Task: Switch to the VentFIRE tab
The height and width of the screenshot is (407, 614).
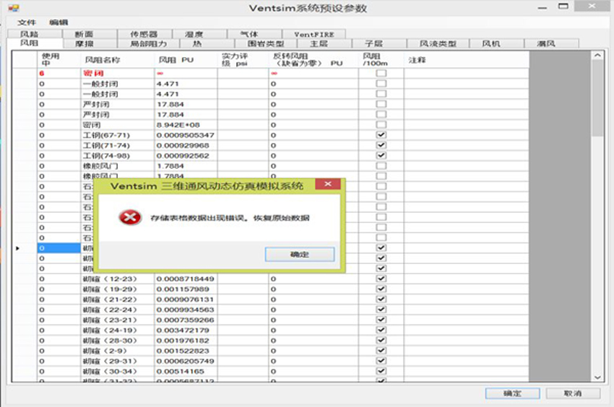Action: [x=314, y=34]
